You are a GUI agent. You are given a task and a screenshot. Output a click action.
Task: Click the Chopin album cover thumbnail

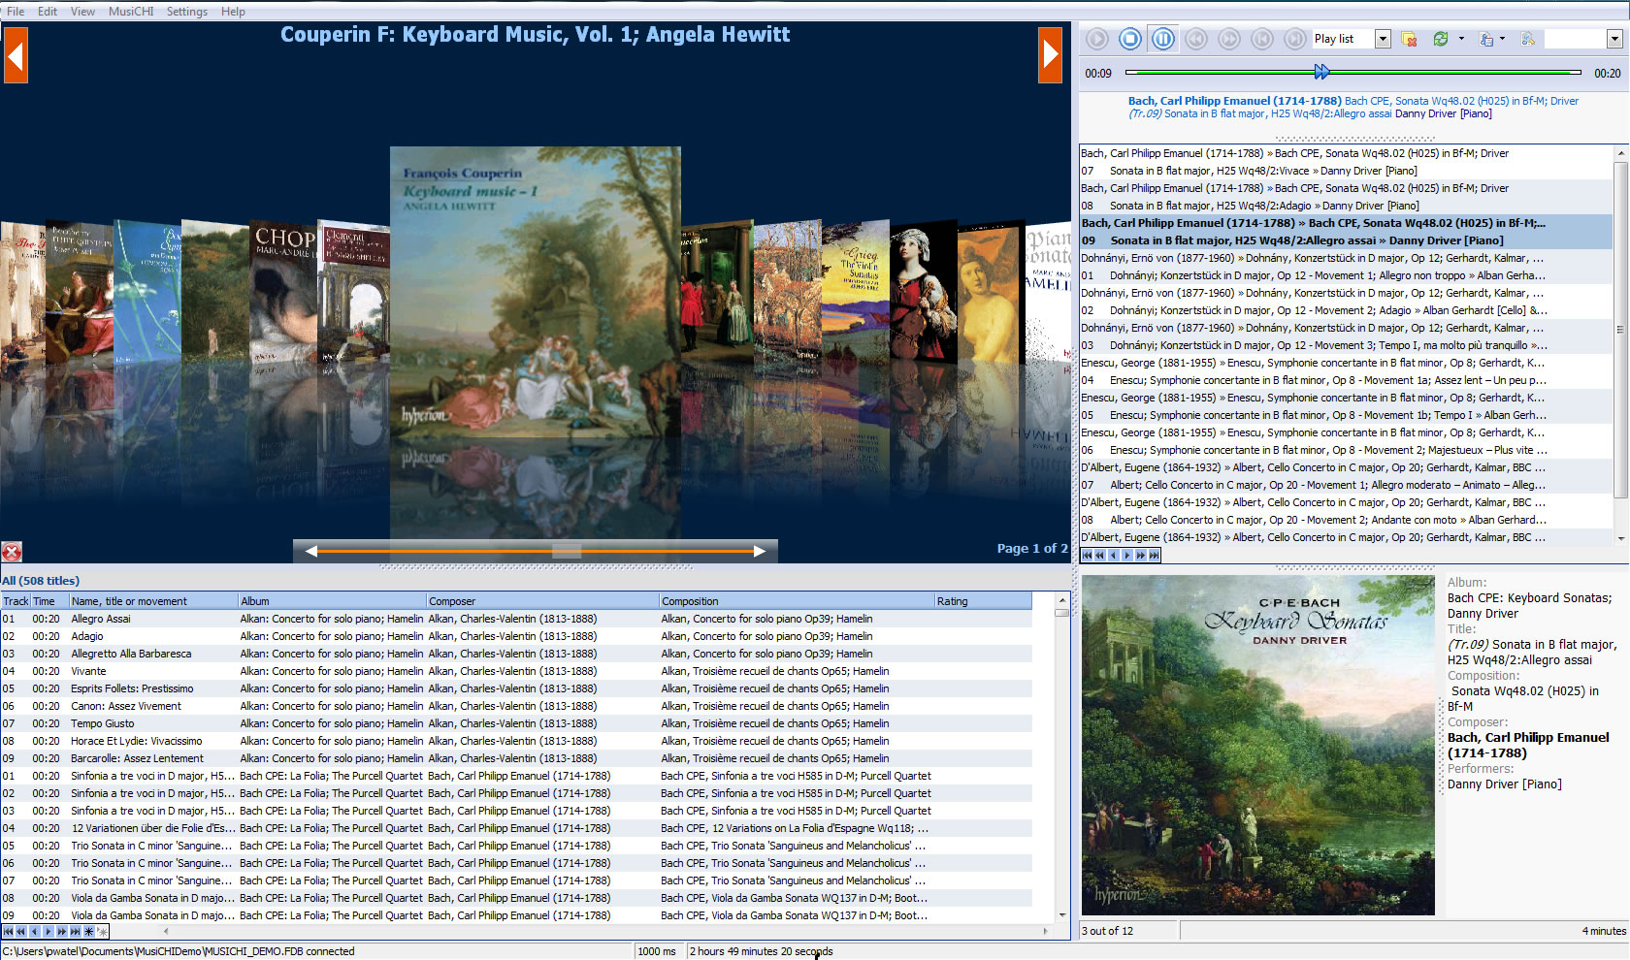[283, 291]
